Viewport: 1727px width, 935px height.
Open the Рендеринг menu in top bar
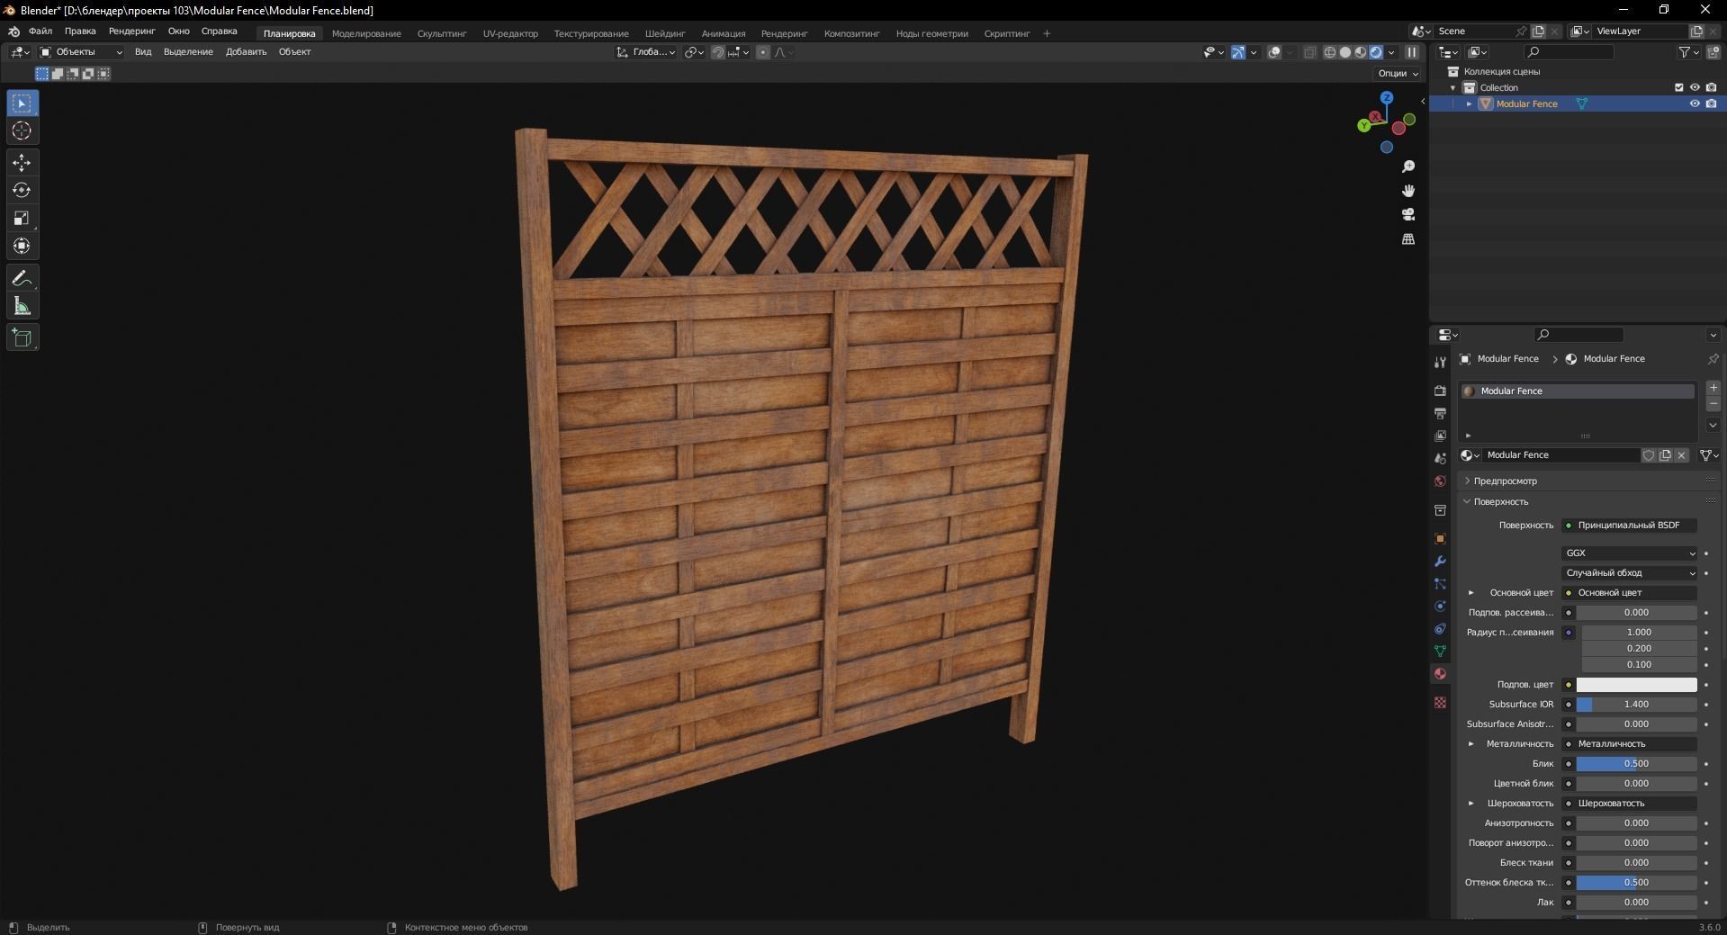click(131, 31)
